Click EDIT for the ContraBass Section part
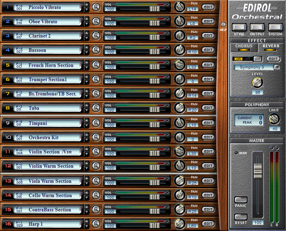 point(208,209)
